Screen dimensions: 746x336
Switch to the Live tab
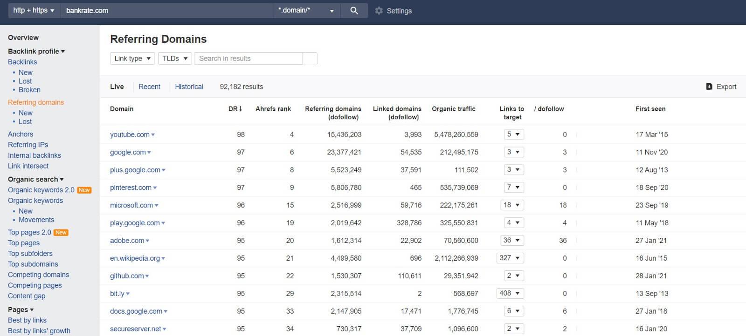pyautogui.click(x=117, y=87)
